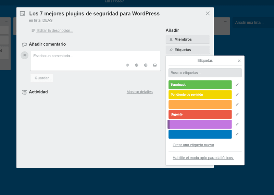The image size is (274, 195).
Task: Edit the blue label with pencil icon
Action: (237, 134)
